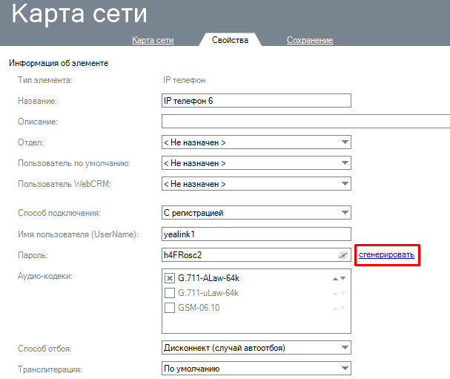Open the Отдел dropdown

256,142
